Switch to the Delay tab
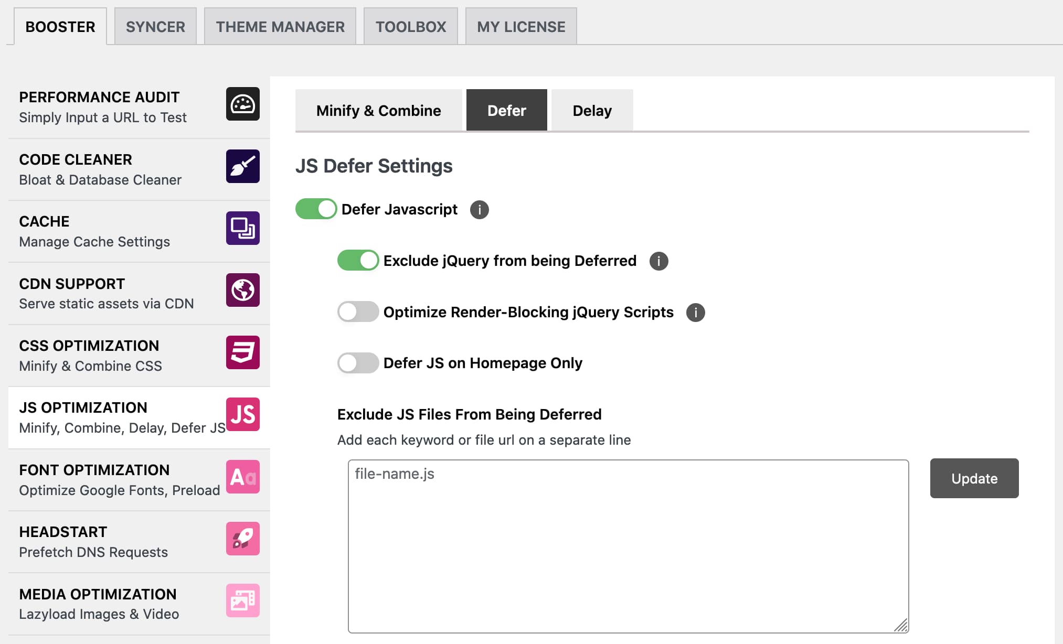Image resolution: width=1063 pixels, height=644 pixels. pos(592,110)
